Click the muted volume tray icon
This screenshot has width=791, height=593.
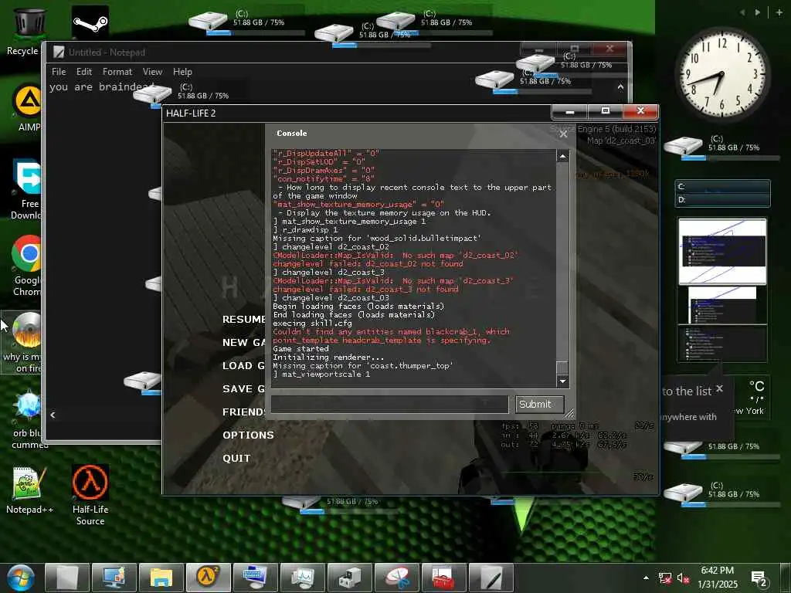(683, 578)
